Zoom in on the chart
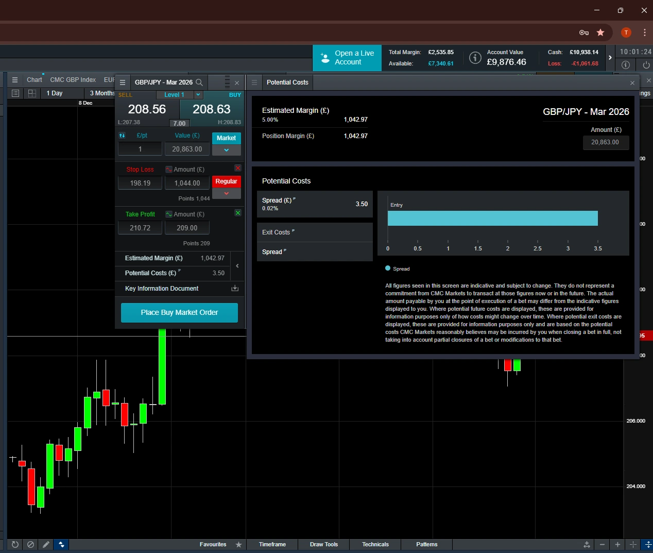The height and width of the screenshot is (553, 653). (617, 545)
